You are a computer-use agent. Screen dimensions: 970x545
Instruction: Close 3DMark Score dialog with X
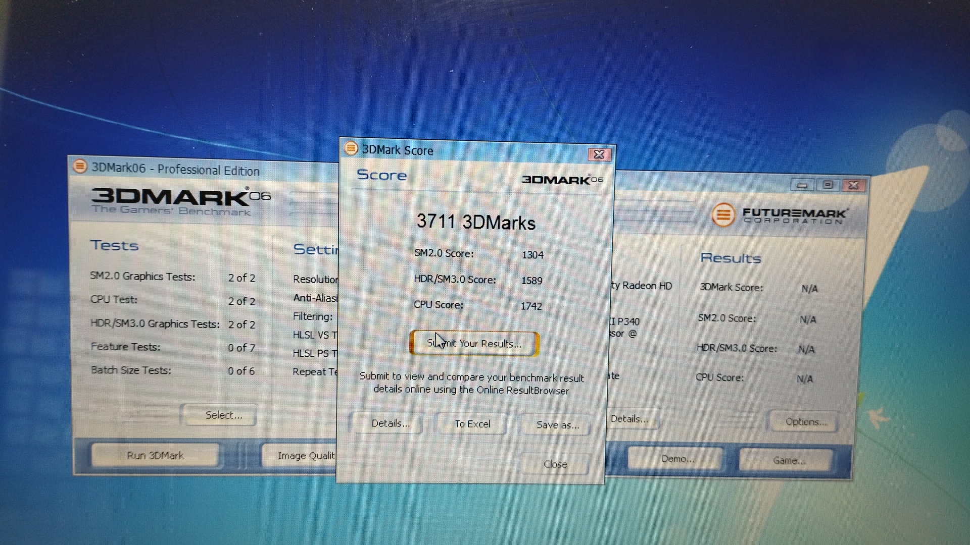coord(599,154)
